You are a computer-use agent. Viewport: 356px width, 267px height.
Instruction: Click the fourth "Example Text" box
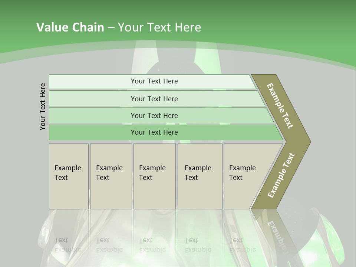(x=200, y=176)
